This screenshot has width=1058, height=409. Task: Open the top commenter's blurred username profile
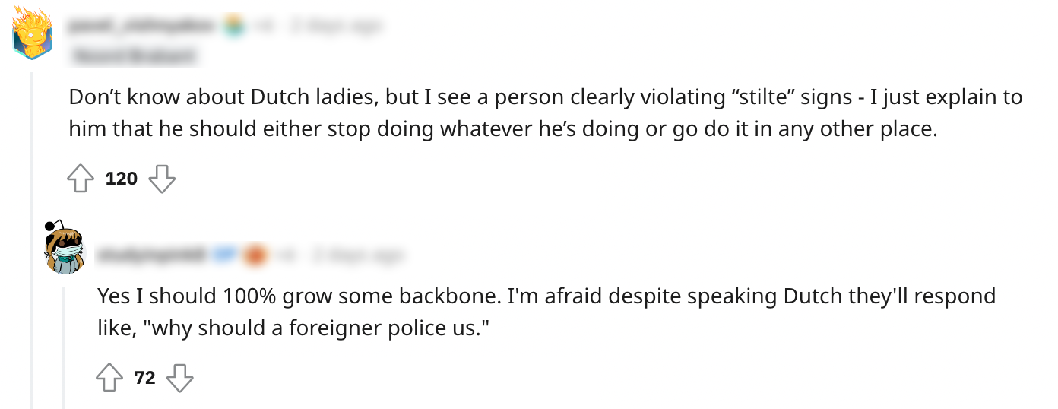[143, 27]
